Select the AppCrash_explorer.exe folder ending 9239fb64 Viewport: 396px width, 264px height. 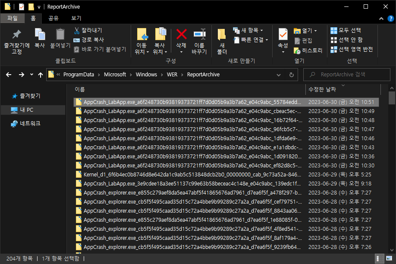pos(226,247)
